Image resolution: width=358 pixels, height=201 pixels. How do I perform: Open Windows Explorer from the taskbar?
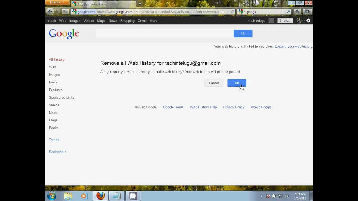pyautogui.click(x=68, y=196)
